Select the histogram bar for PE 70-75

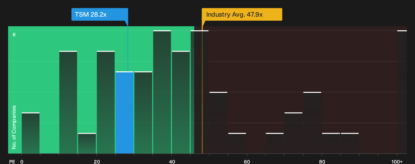294,133
